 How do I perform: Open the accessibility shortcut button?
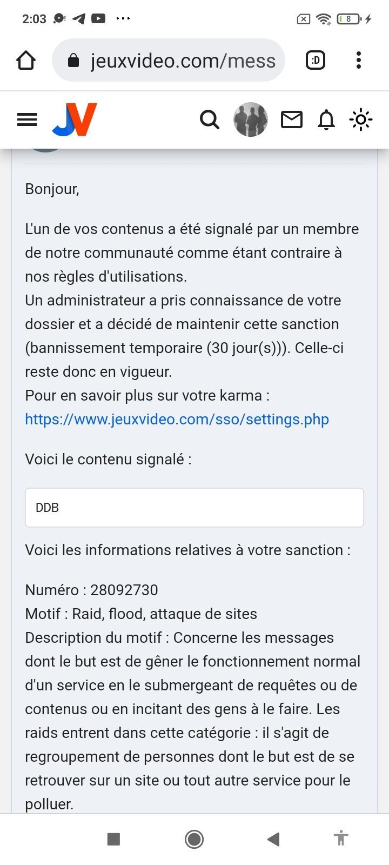(340, 839)
